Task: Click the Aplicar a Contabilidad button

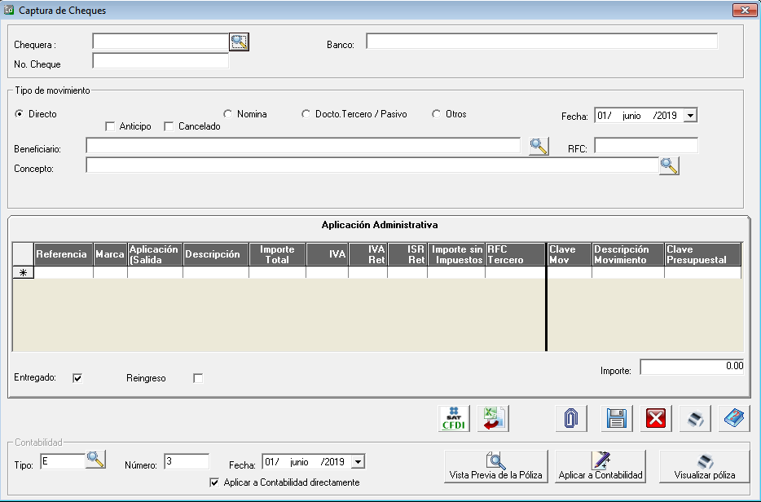Action: point(600,466)
